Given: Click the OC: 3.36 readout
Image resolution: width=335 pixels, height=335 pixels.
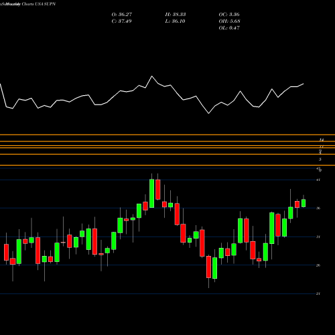Looking at the screenshot, I should coord(229,15).
